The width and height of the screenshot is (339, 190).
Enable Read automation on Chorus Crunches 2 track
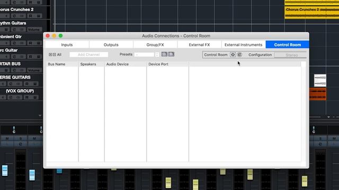click(31, 16)
